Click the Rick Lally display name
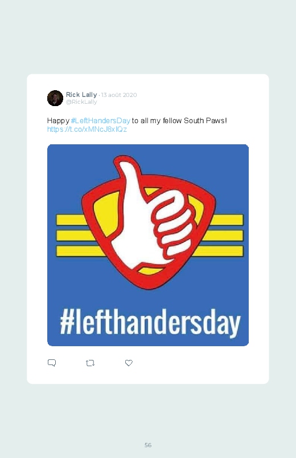Screen dimensions: 296x458 (81, 95)
